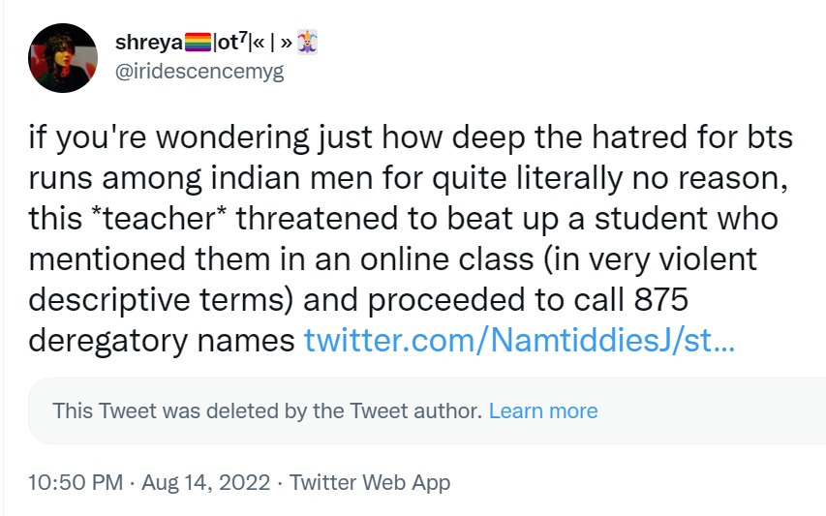
Task: Click "deregatory names" in the tweet
Action: [161, 341]
